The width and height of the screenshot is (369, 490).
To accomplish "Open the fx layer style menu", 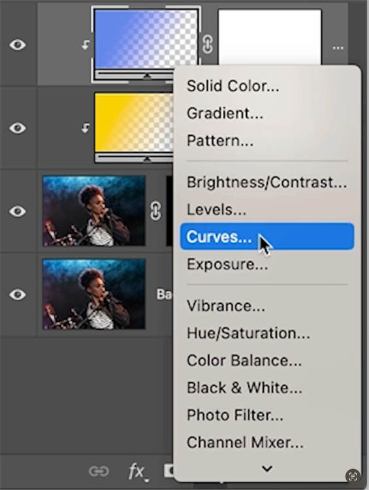I will tap(138, 472).
